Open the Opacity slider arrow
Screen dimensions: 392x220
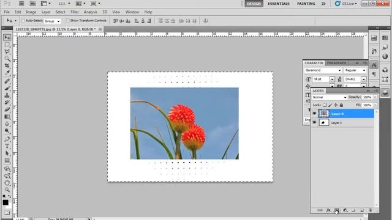(375, 97)
